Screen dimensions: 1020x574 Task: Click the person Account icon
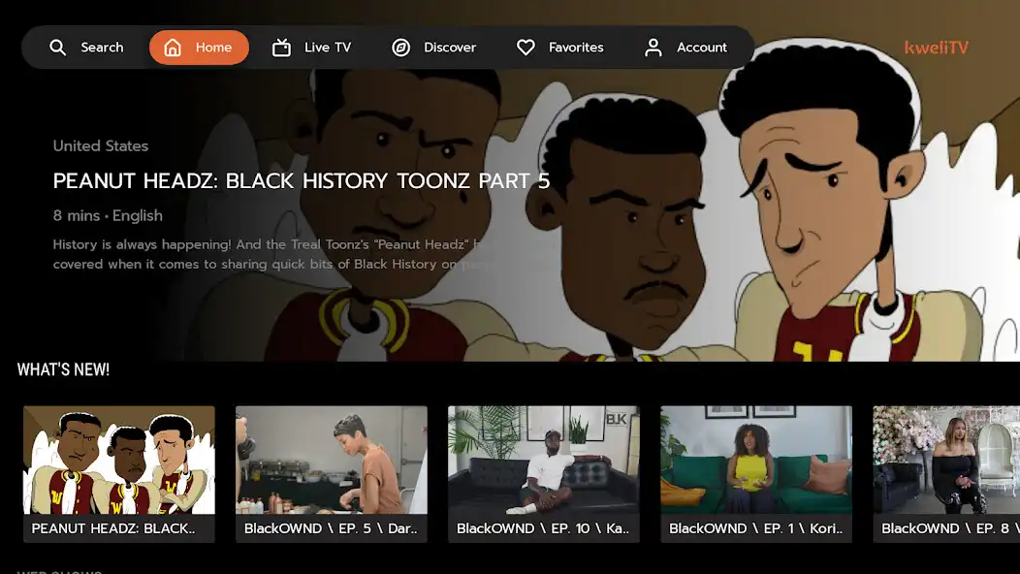[x=653, y=48]
